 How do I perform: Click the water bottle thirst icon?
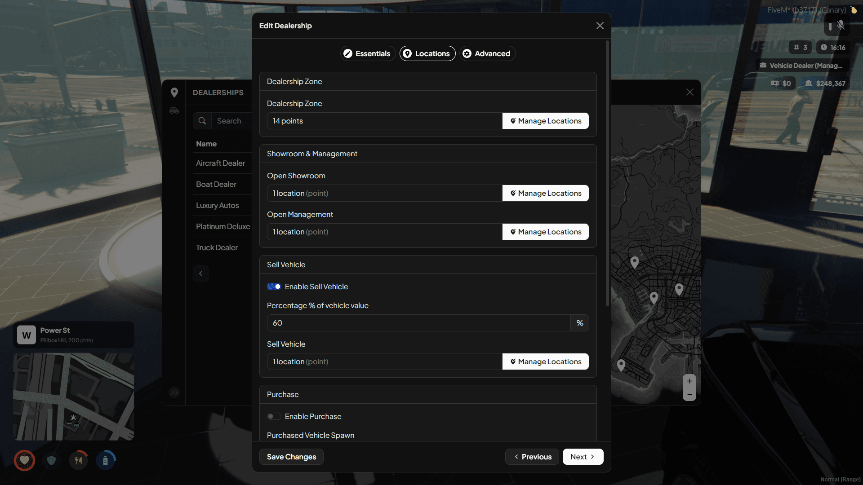point(105,460)
